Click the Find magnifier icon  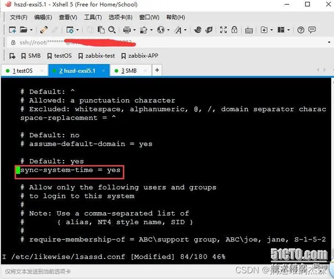point(112,30)
